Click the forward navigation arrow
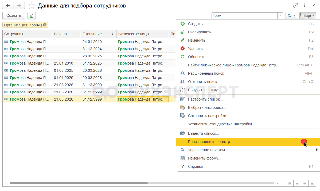Viewport: 320px width, 191px height. 19,6
